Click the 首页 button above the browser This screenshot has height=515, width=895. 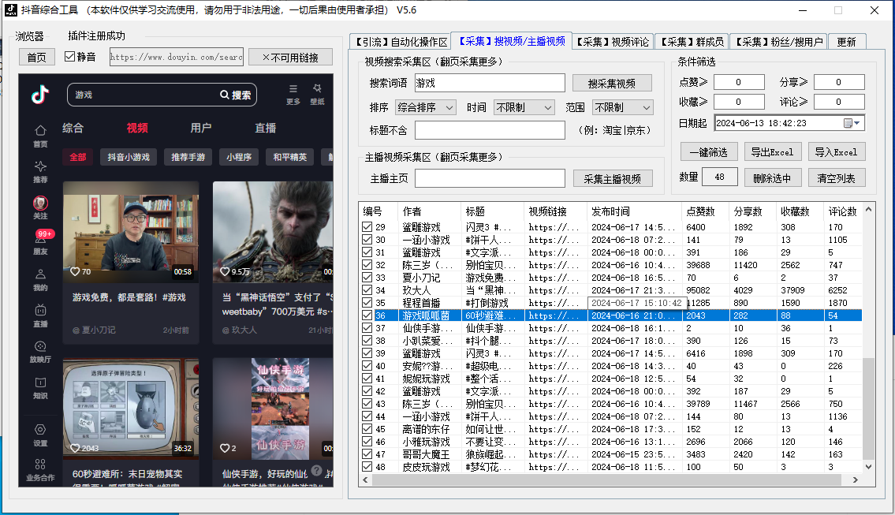coord(36,57)
